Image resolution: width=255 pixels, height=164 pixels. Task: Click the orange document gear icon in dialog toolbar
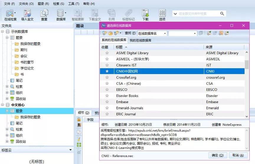pos(221,33)
